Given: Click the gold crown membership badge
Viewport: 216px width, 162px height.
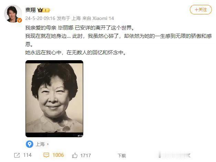Looking at the screenshot, I should click(x=44, y=10).
